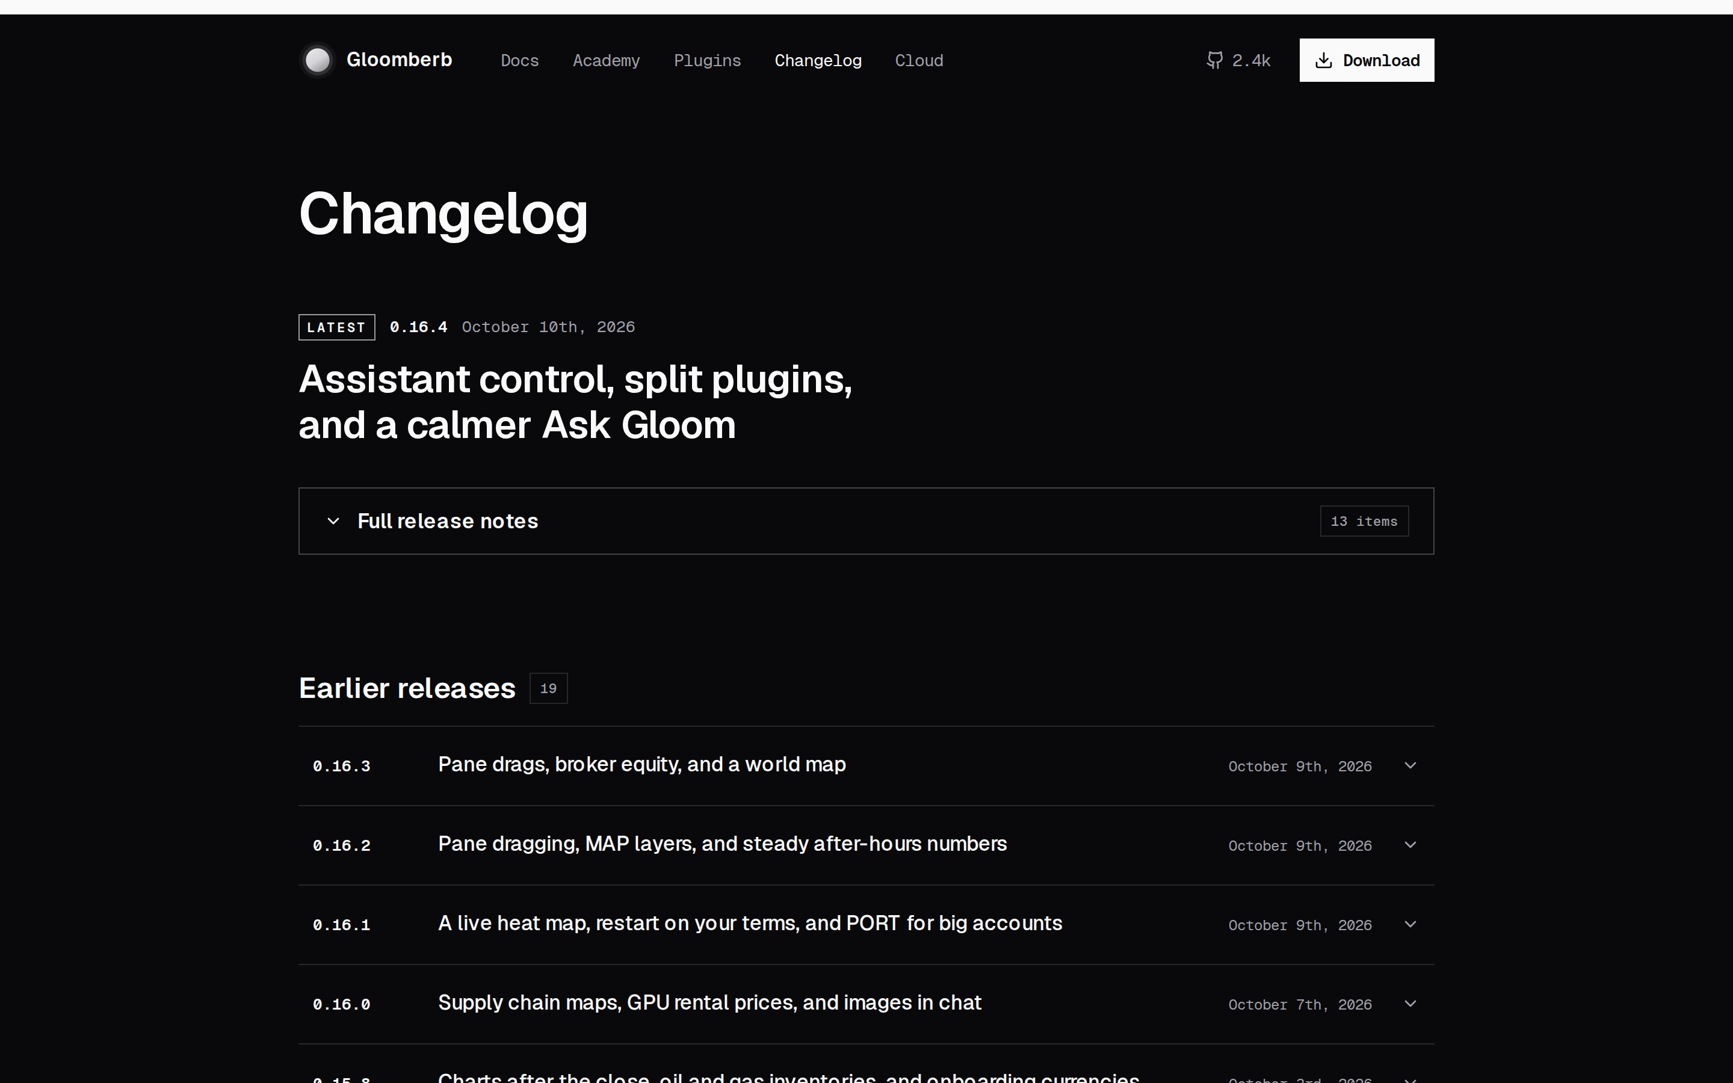Open the Cloud nav link
Viewport: 1733px width, 1083px height.
[919, 60]
